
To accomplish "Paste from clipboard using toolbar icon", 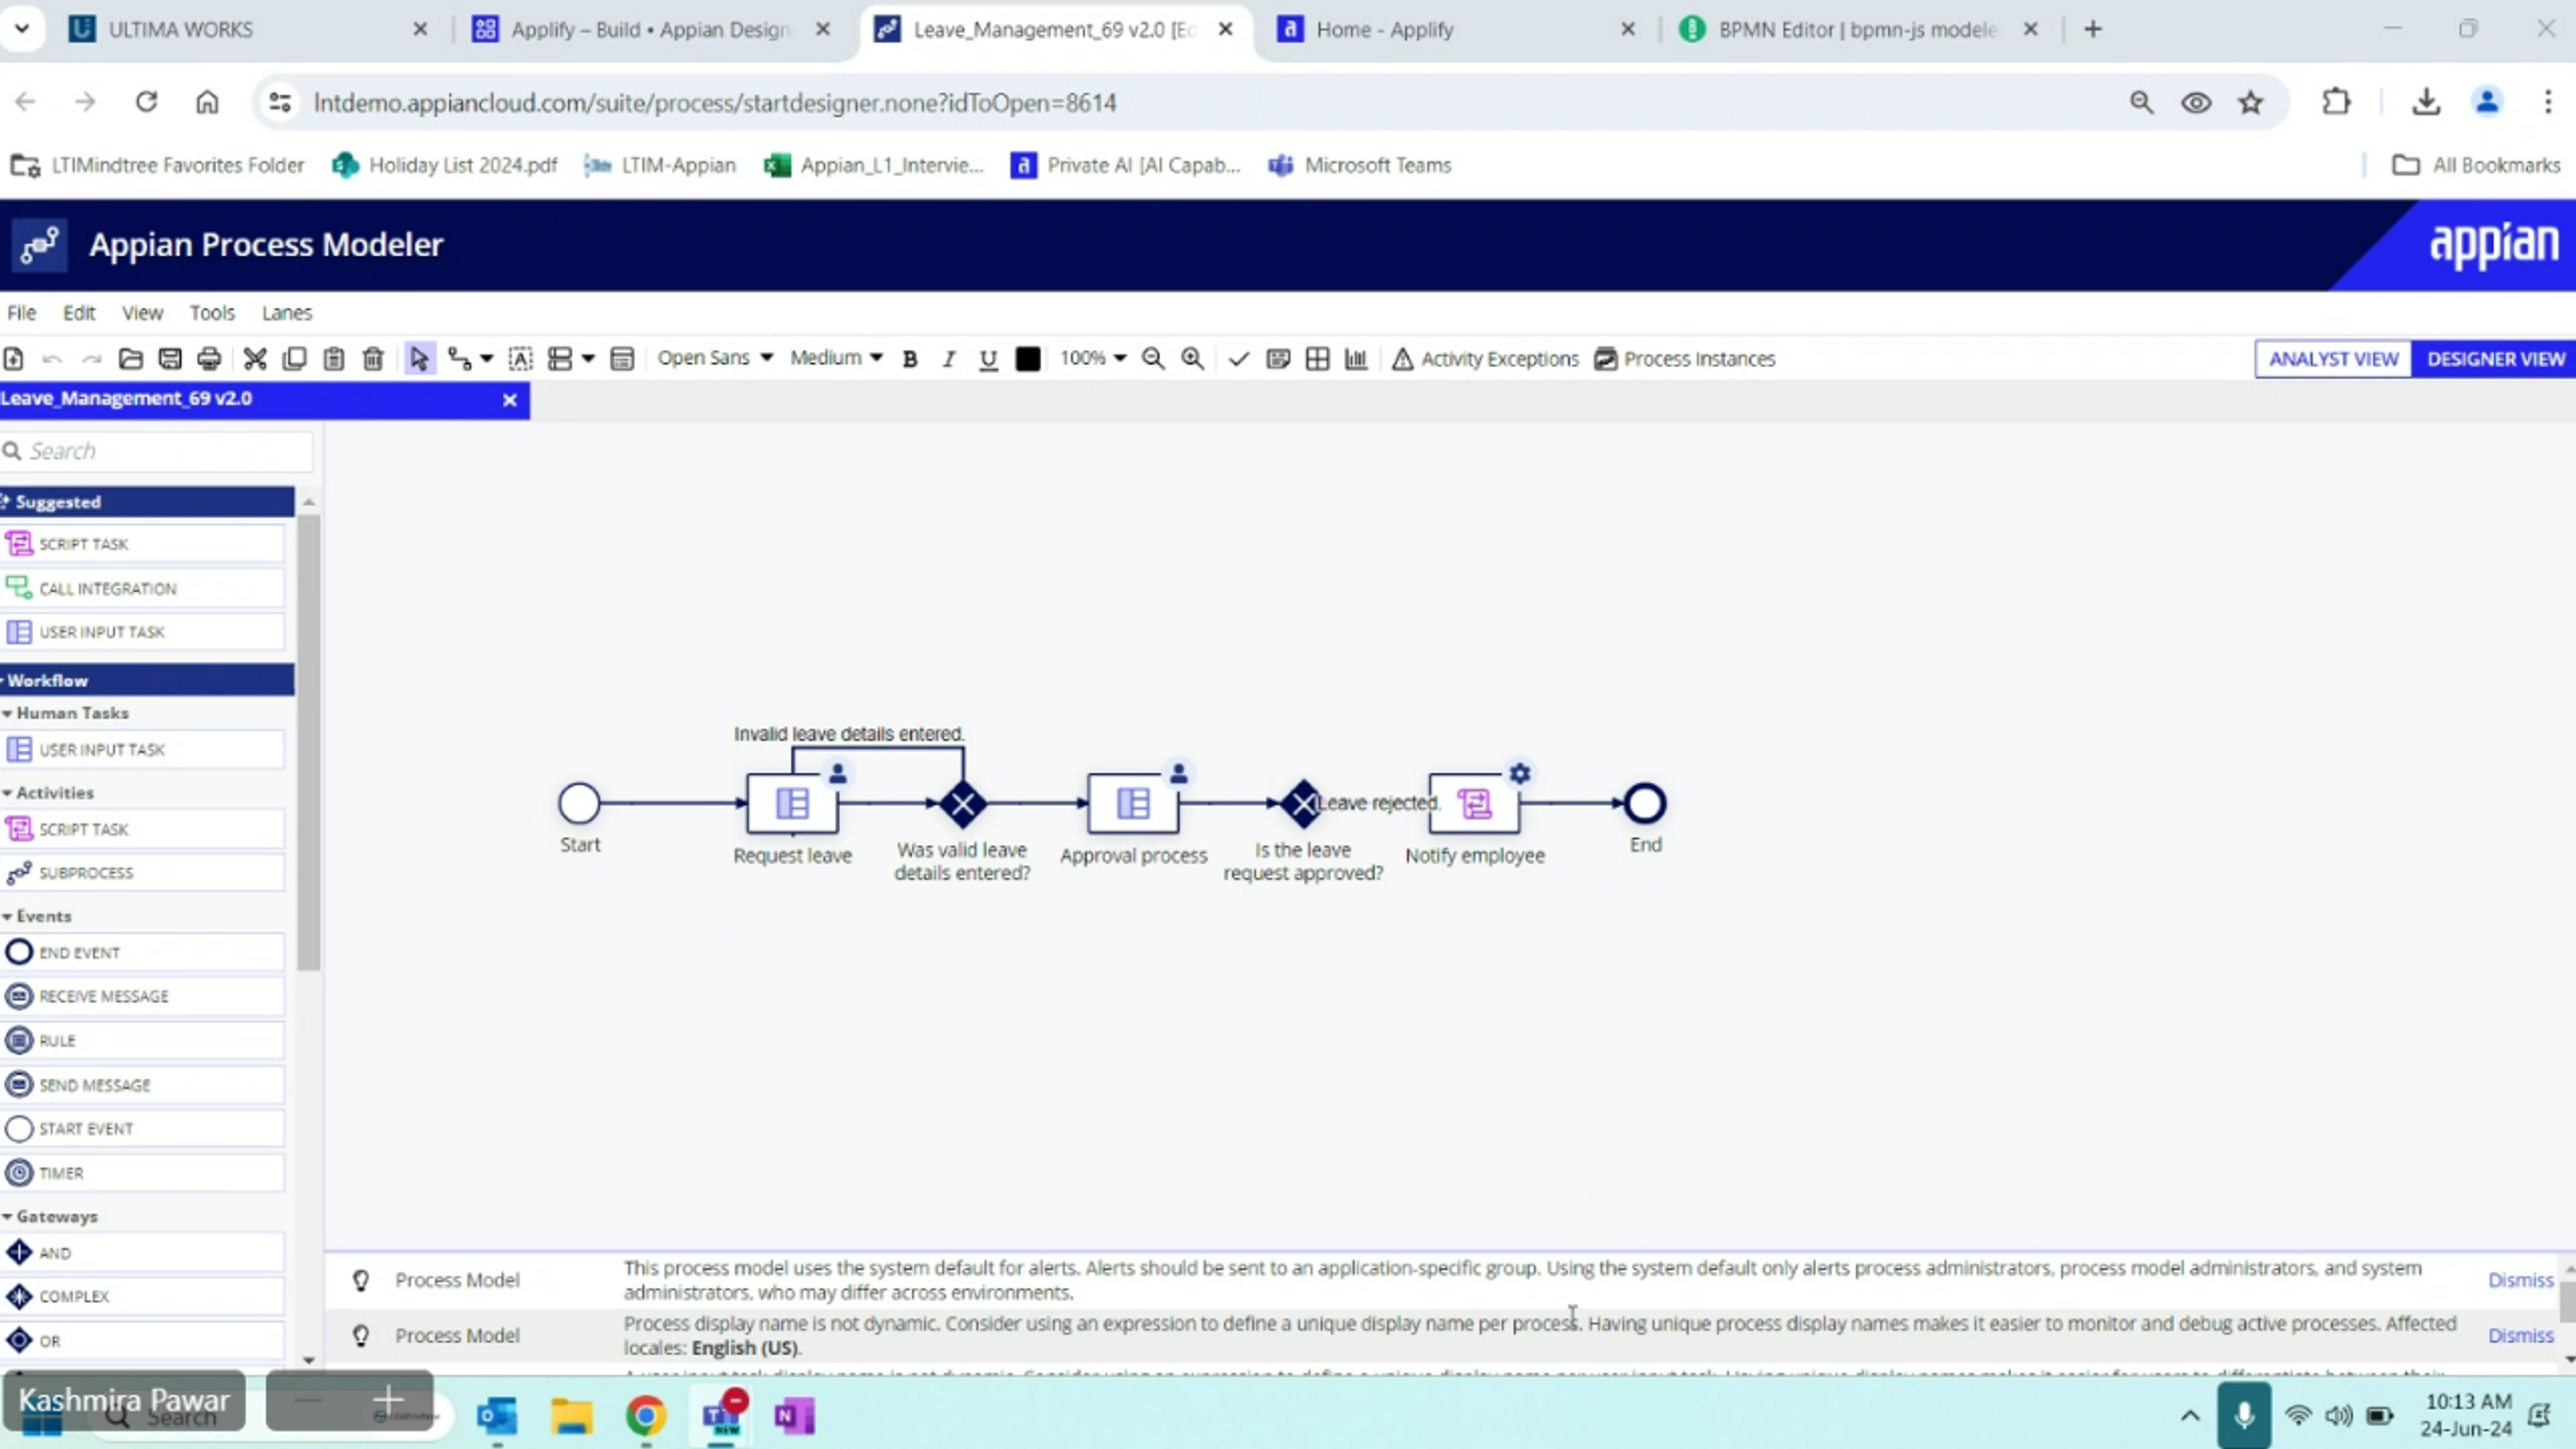I will pos(334,359).
